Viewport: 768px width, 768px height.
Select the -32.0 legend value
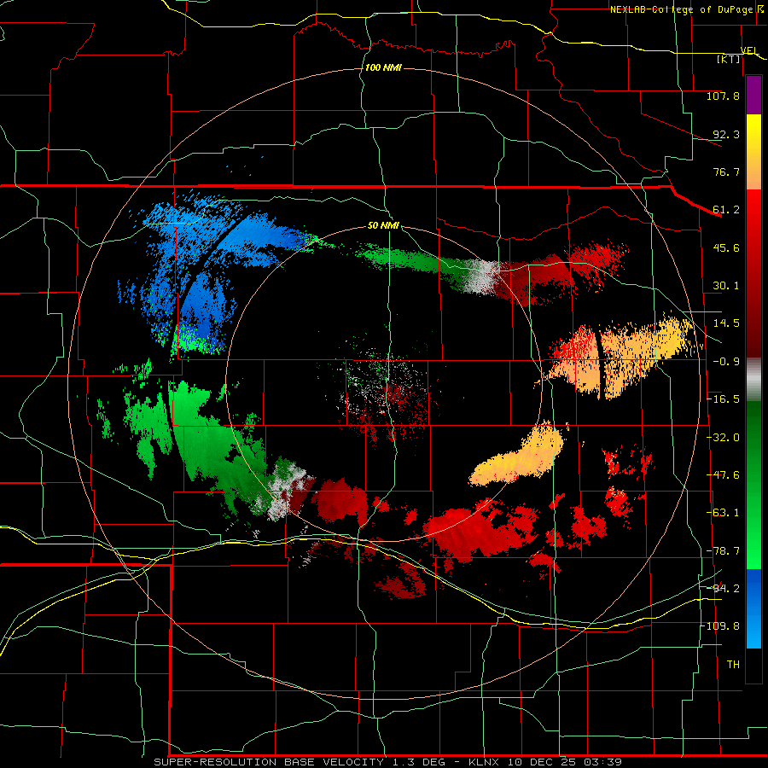723,438
